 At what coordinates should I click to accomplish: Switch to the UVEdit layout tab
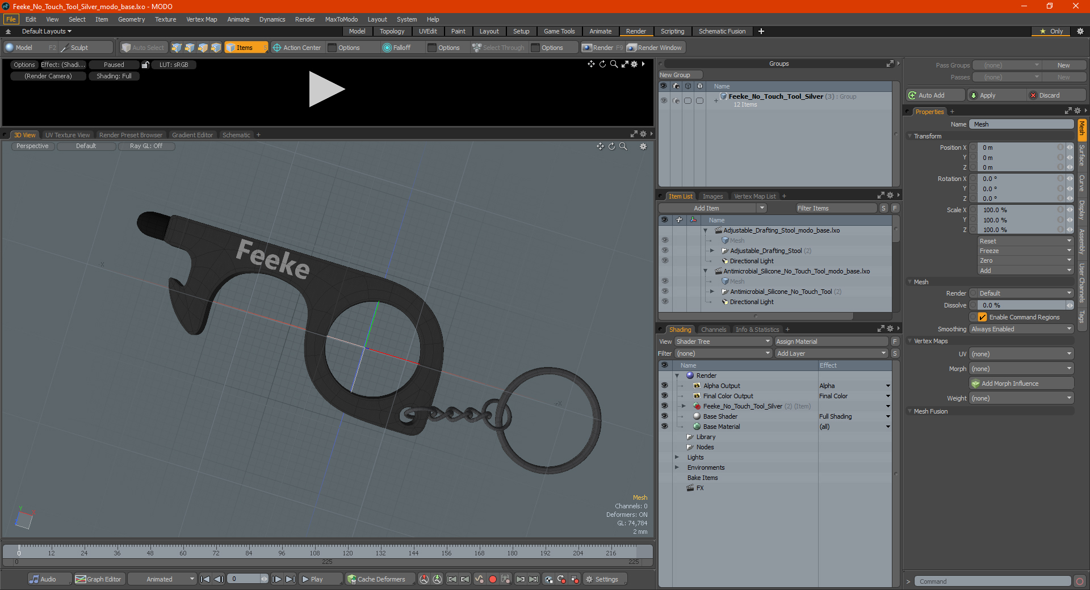(x=427, y=31)
